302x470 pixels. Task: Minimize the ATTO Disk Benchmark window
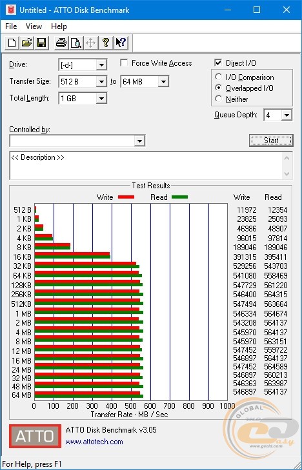228,10
